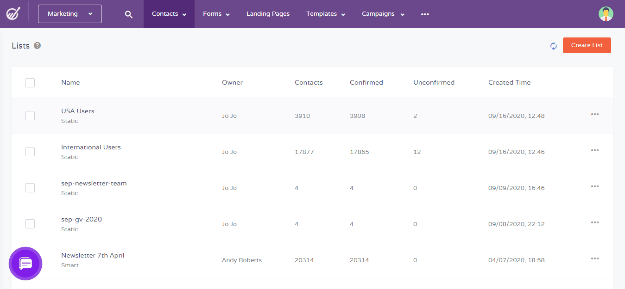Open the row actions menu for USA Users
The width and height of the screenshot is (625, 289).
point(594,114)
